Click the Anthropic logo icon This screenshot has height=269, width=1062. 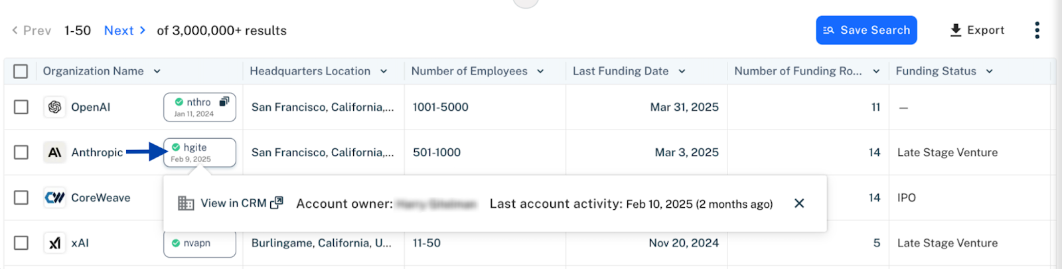(x=54, y=152)
